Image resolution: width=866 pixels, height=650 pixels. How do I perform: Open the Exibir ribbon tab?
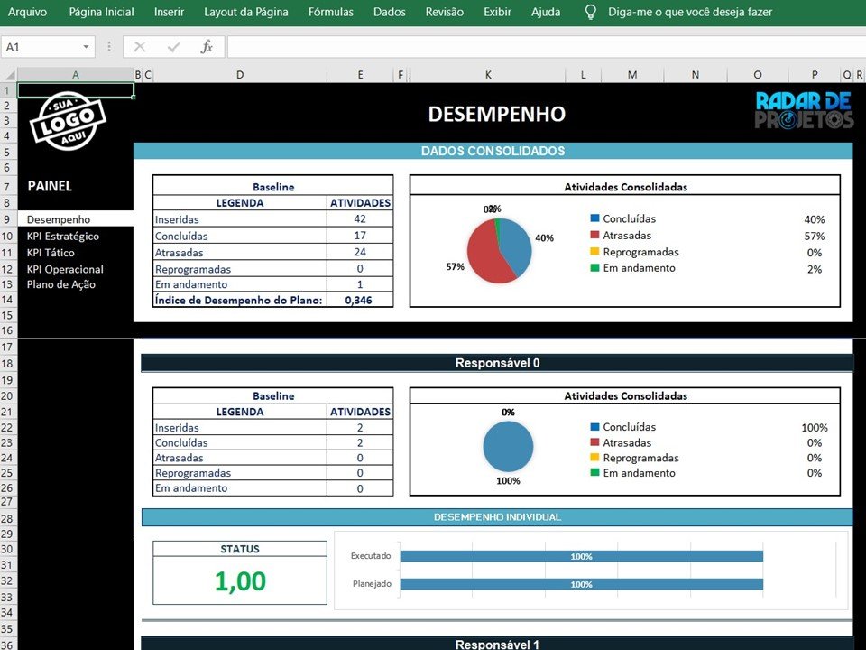pyautogui.click(x=496, y=13)
